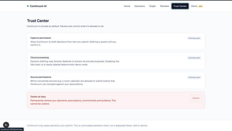The width and height of the screenshot is (232, 131).
Task: Open the Next.js dev tools icon
Action: 6,125
